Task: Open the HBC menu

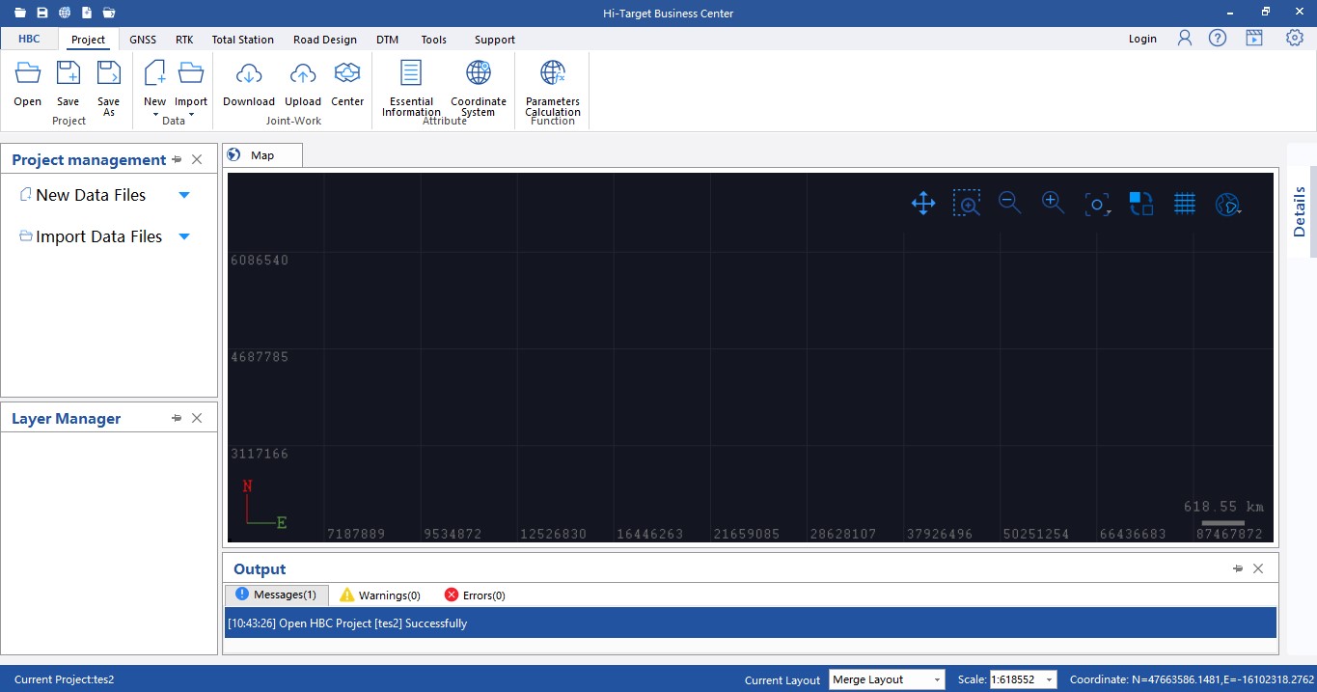Action: tap(29, 40)
